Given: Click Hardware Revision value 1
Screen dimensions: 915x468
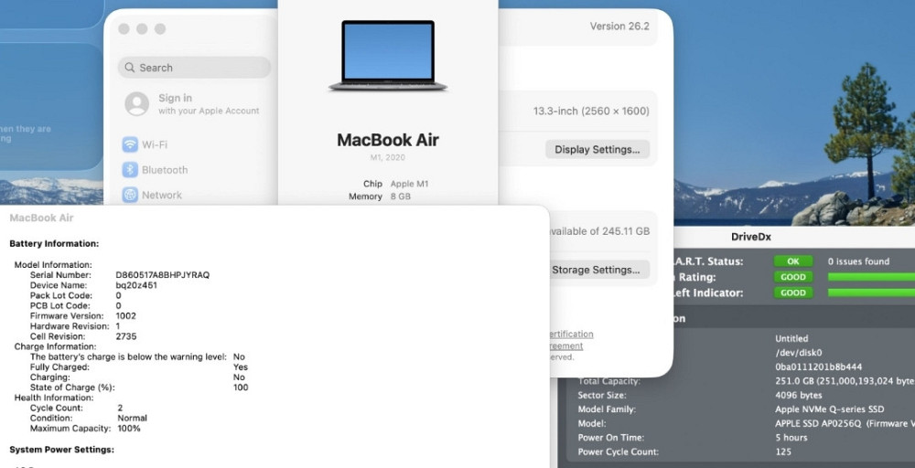Looking at the screenshot, I should tap(118, 325).
